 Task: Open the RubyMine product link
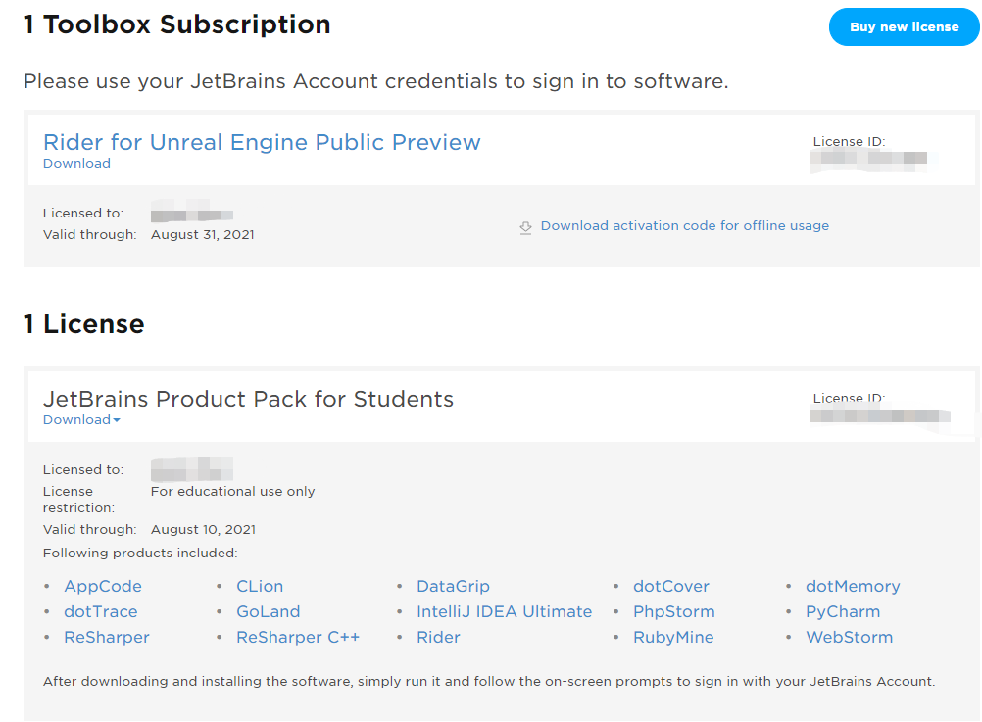673,638
